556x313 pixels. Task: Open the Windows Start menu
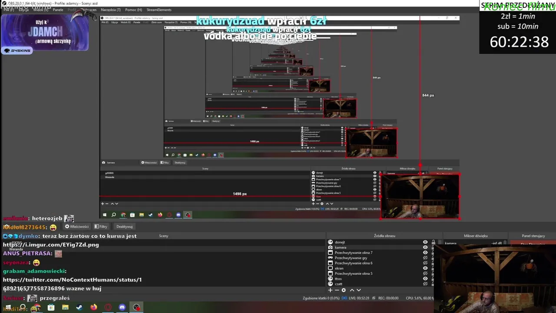point(8,307)
